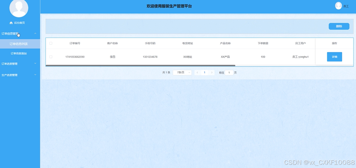This screenshot has height=168, width=356.
Task: Click the quantity 100 cell
Action: click(263, 57)
